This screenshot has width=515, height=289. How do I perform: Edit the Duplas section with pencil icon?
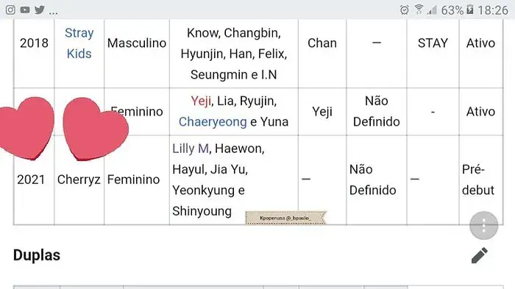point(480,255)
